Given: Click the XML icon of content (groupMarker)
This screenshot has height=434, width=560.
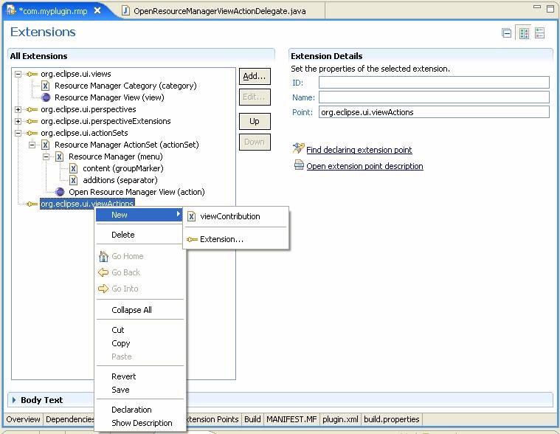Looking at the screenshot, I should [x=73, y=168].
